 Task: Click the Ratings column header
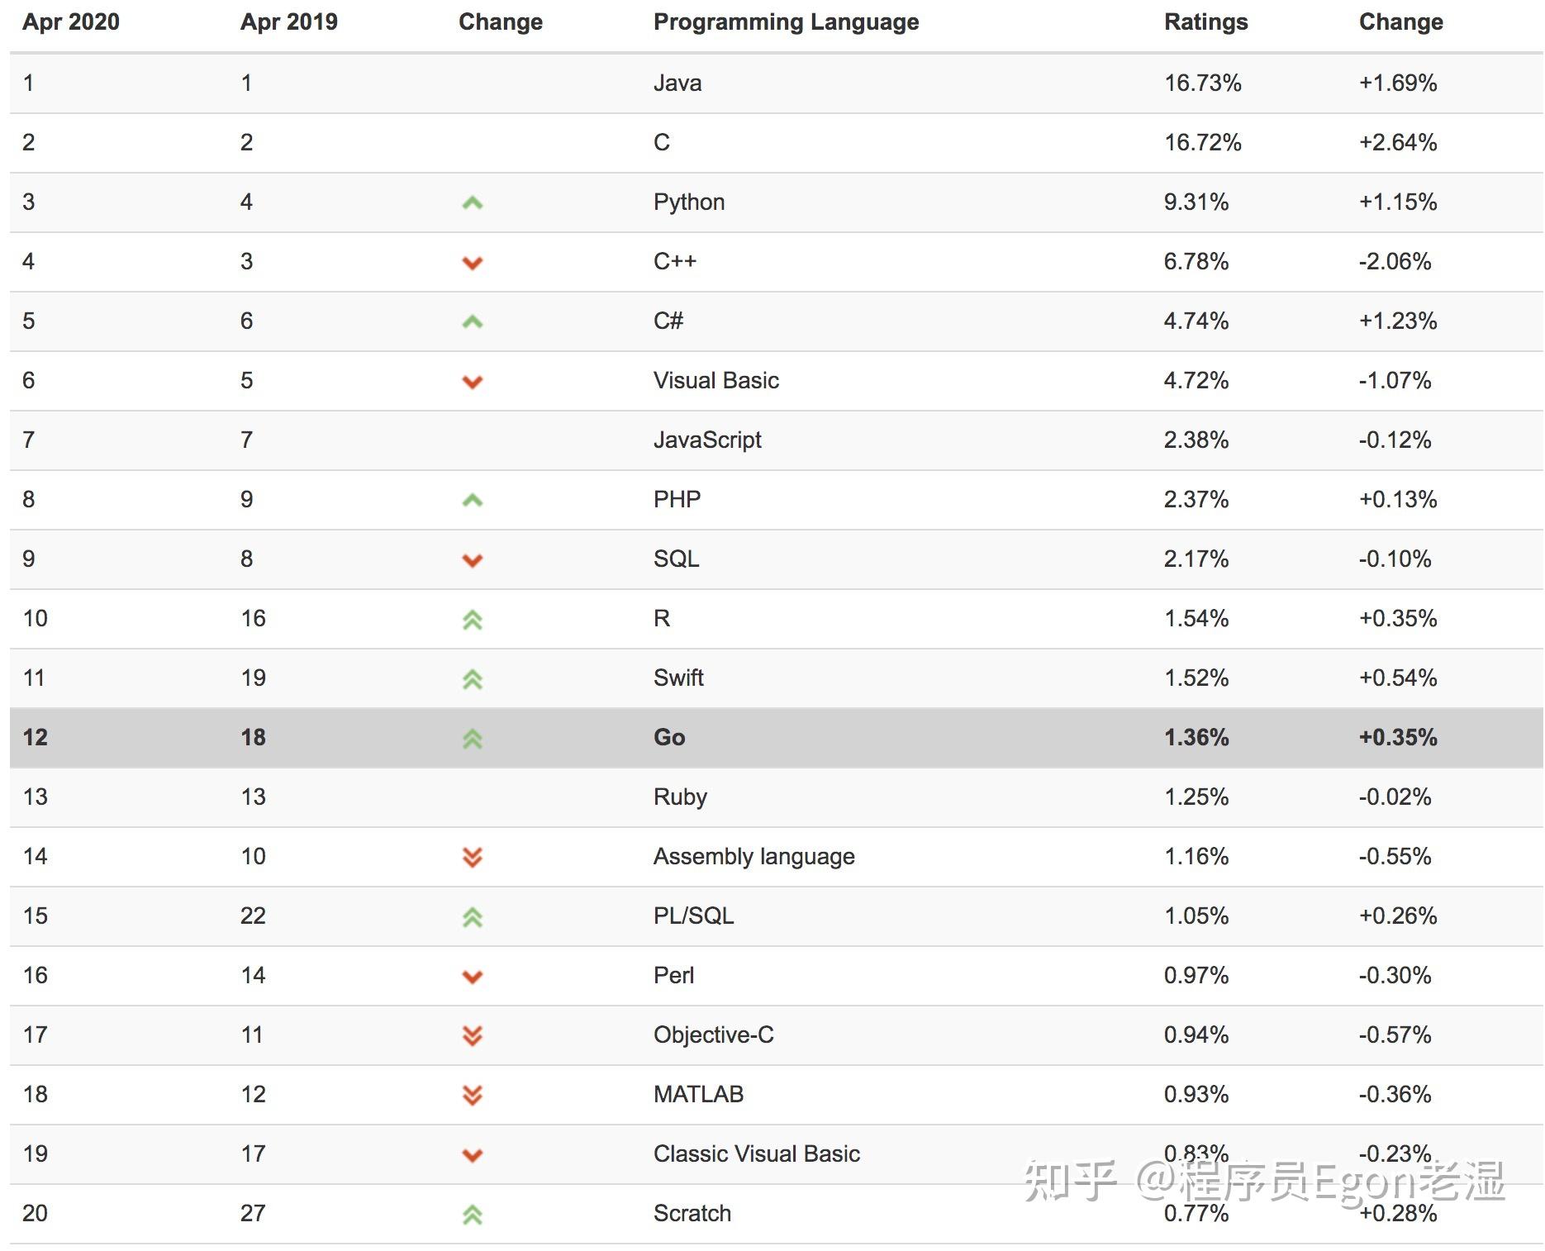click(x=1205, y=22)
